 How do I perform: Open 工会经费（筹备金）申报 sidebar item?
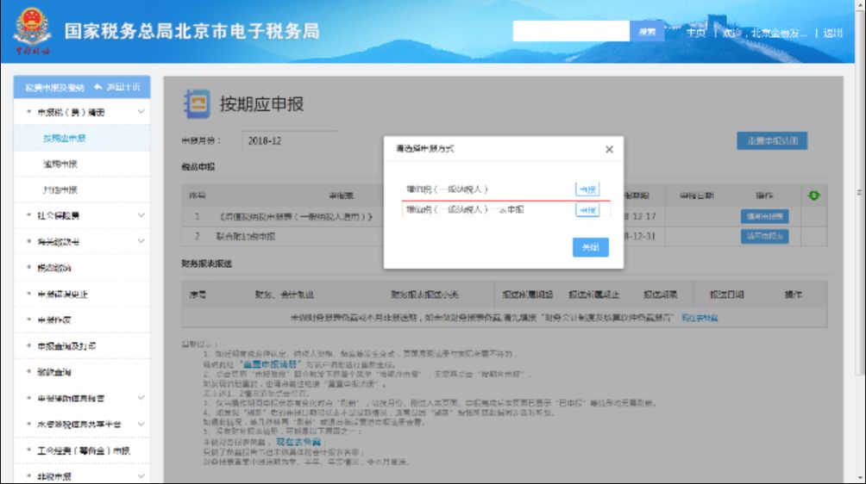tap(84, 450)
